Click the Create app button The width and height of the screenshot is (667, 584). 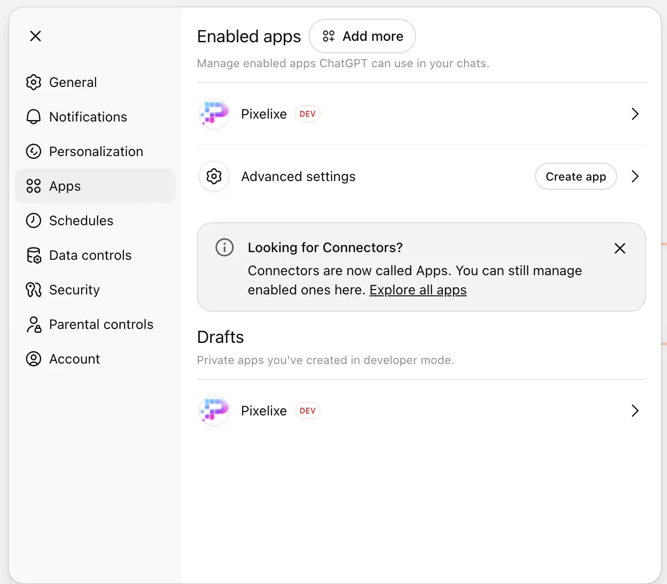pos(576,176)
